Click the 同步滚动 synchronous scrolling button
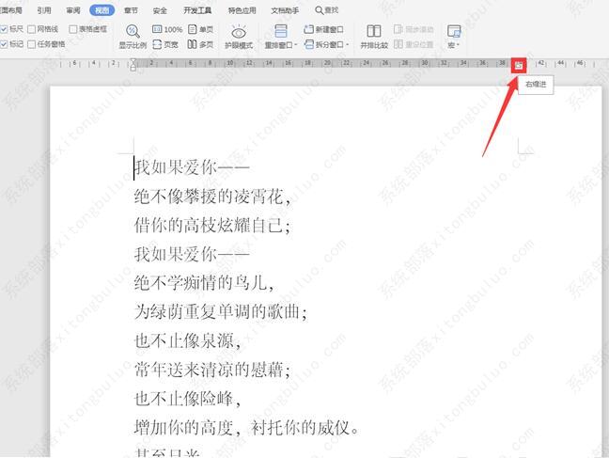The height and width of the screenshot is (458, 609). (414, 29)
